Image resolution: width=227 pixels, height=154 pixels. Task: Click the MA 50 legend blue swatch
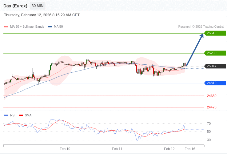pos(50,27)
